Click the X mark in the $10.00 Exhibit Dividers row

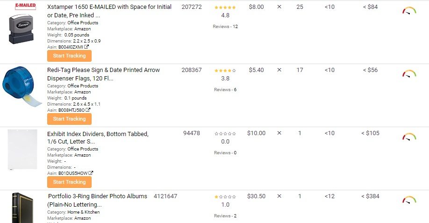pyautogui.click(x=279, y=133)
